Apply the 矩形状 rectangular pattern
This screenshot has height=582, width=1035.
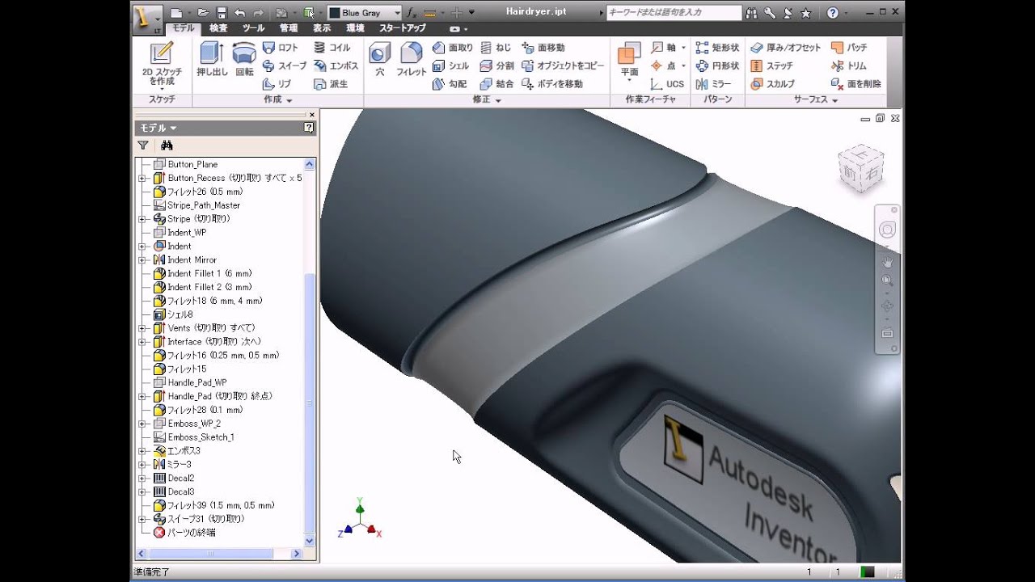click(x=717, y=48)
